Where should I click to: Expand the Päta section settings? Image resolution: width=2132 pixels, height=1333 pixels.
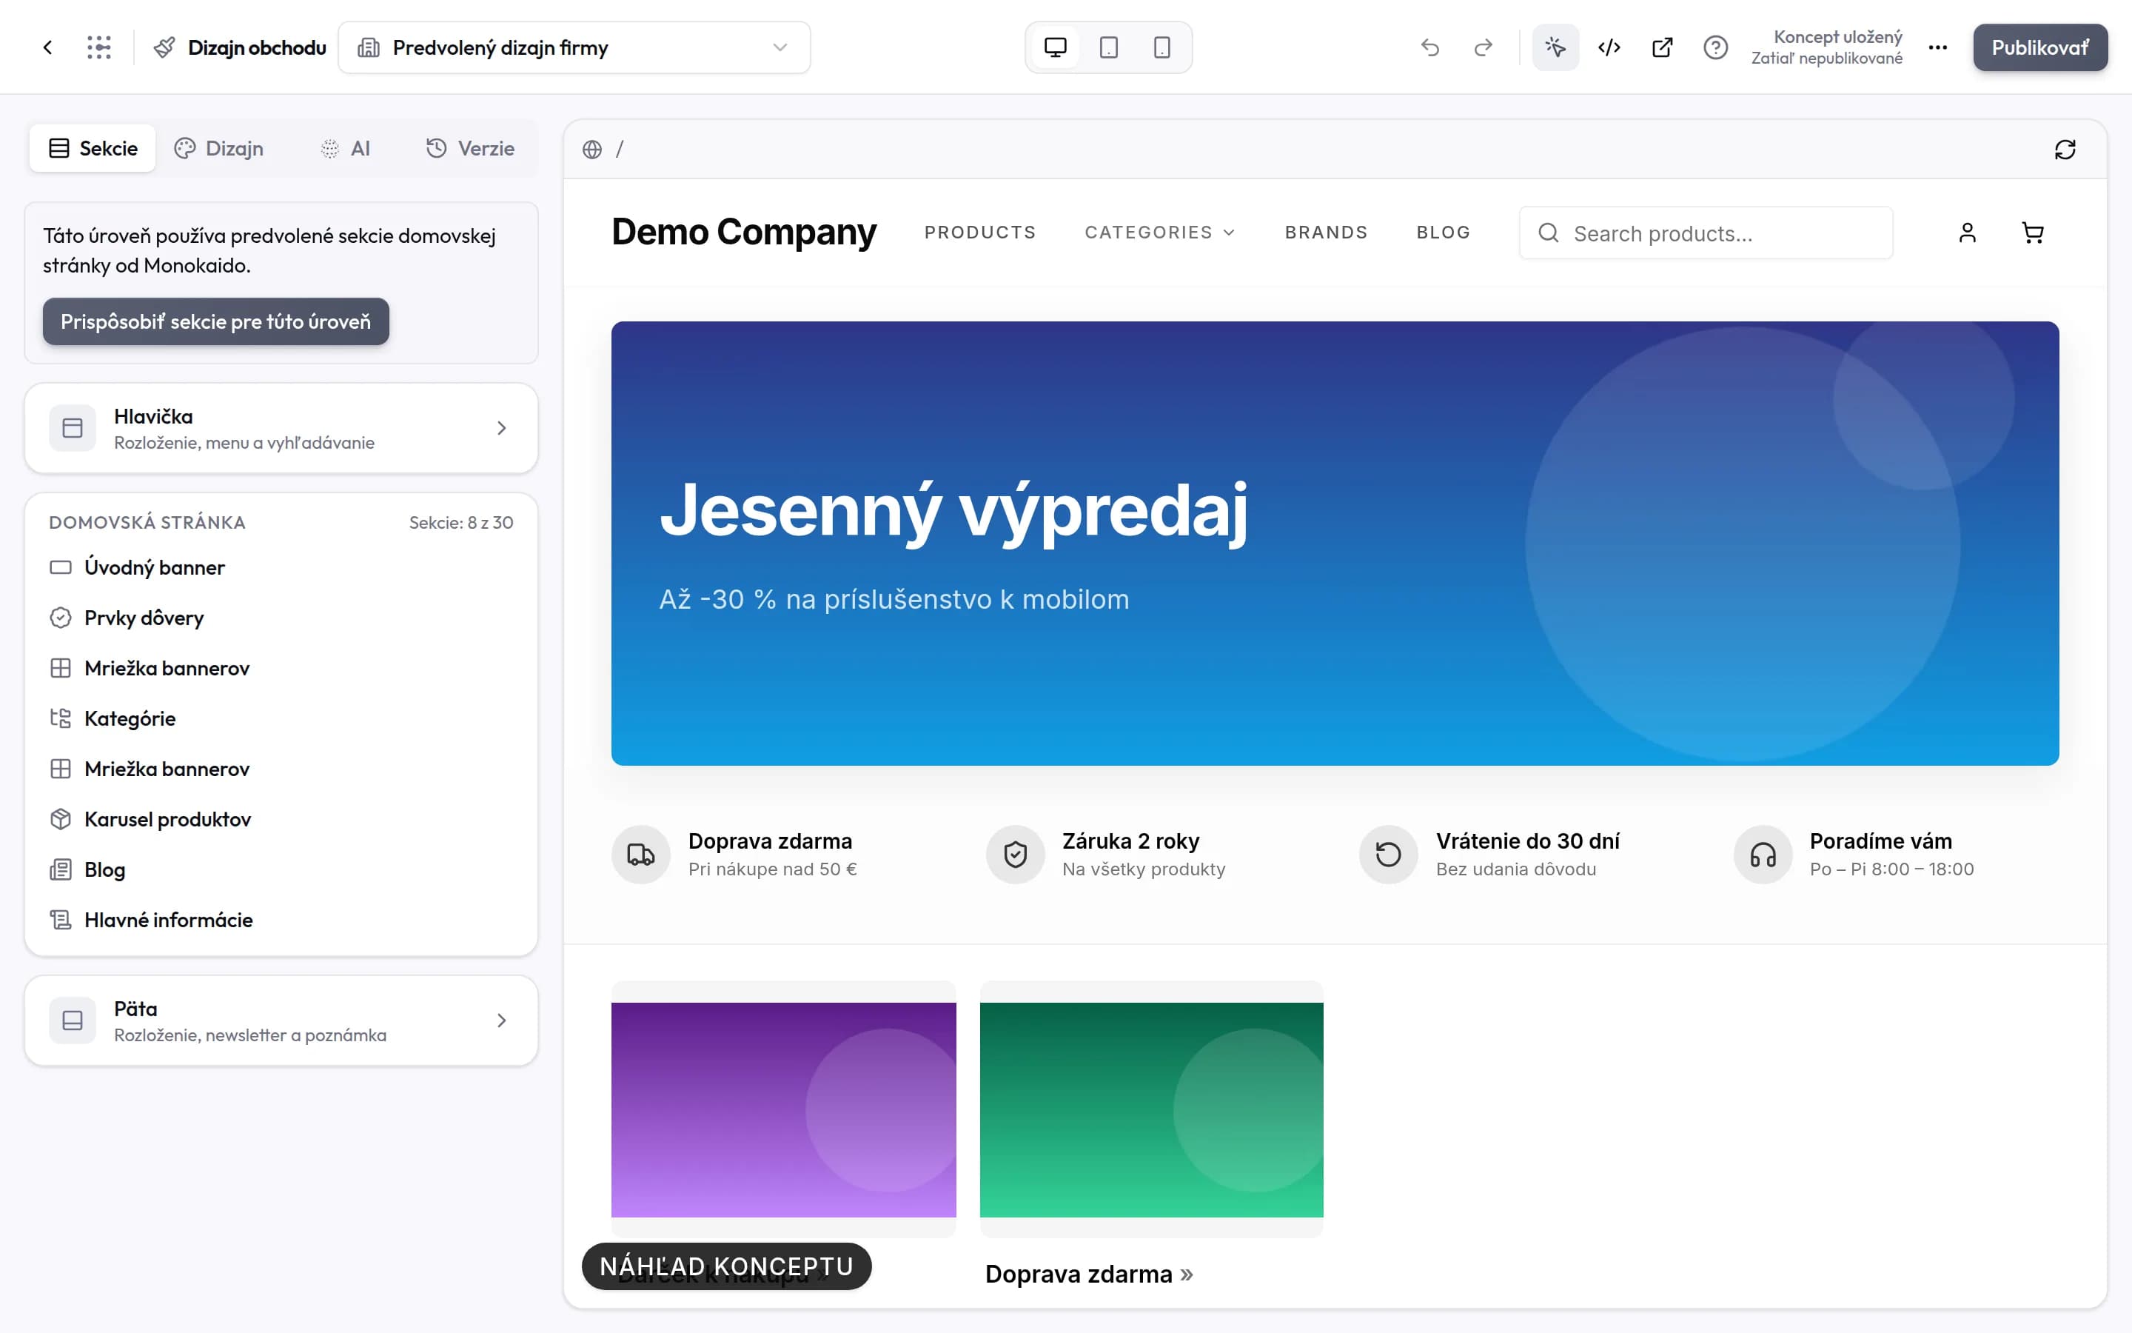tap(281, 1021)
